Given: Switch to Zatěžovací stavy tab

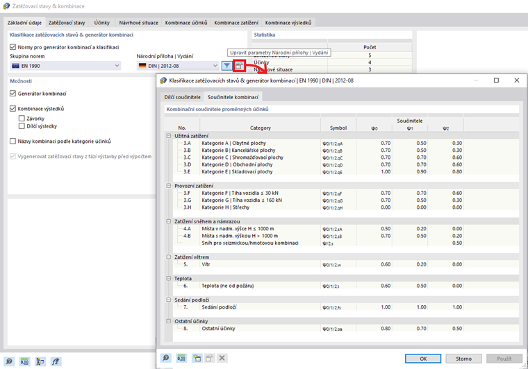Looking at the screenshot, I should (67, 22).
